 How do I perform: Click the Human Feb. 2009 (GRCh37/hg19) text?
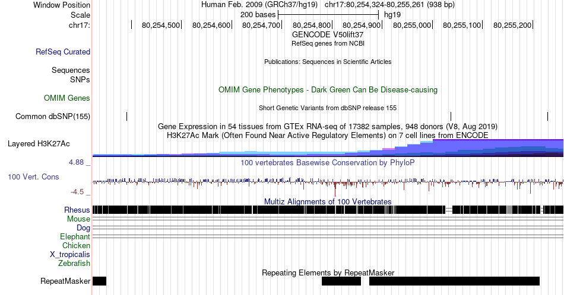click(x=259, y=5)
